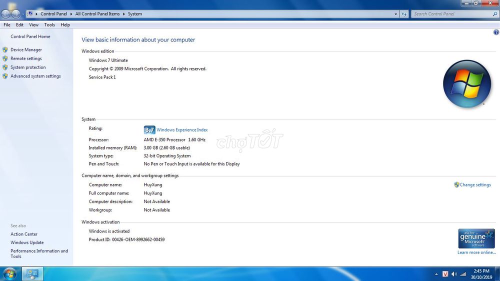Click the 32-bit Operating System value
500x281 pixels.
tap(167, 156)
